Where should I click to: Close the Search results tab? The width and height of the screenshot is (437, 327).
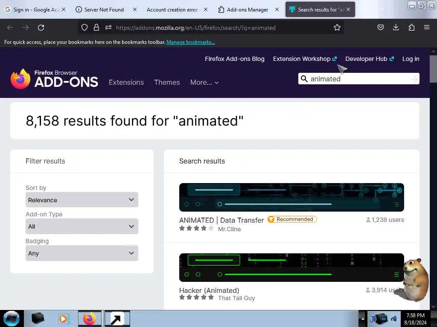(x=348, y=9)
